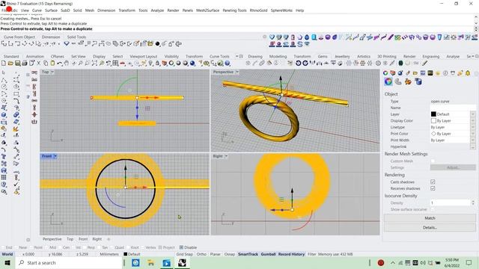Click the Paste clipboard icon
Screen dimensions: 479x269
point(52,63)
